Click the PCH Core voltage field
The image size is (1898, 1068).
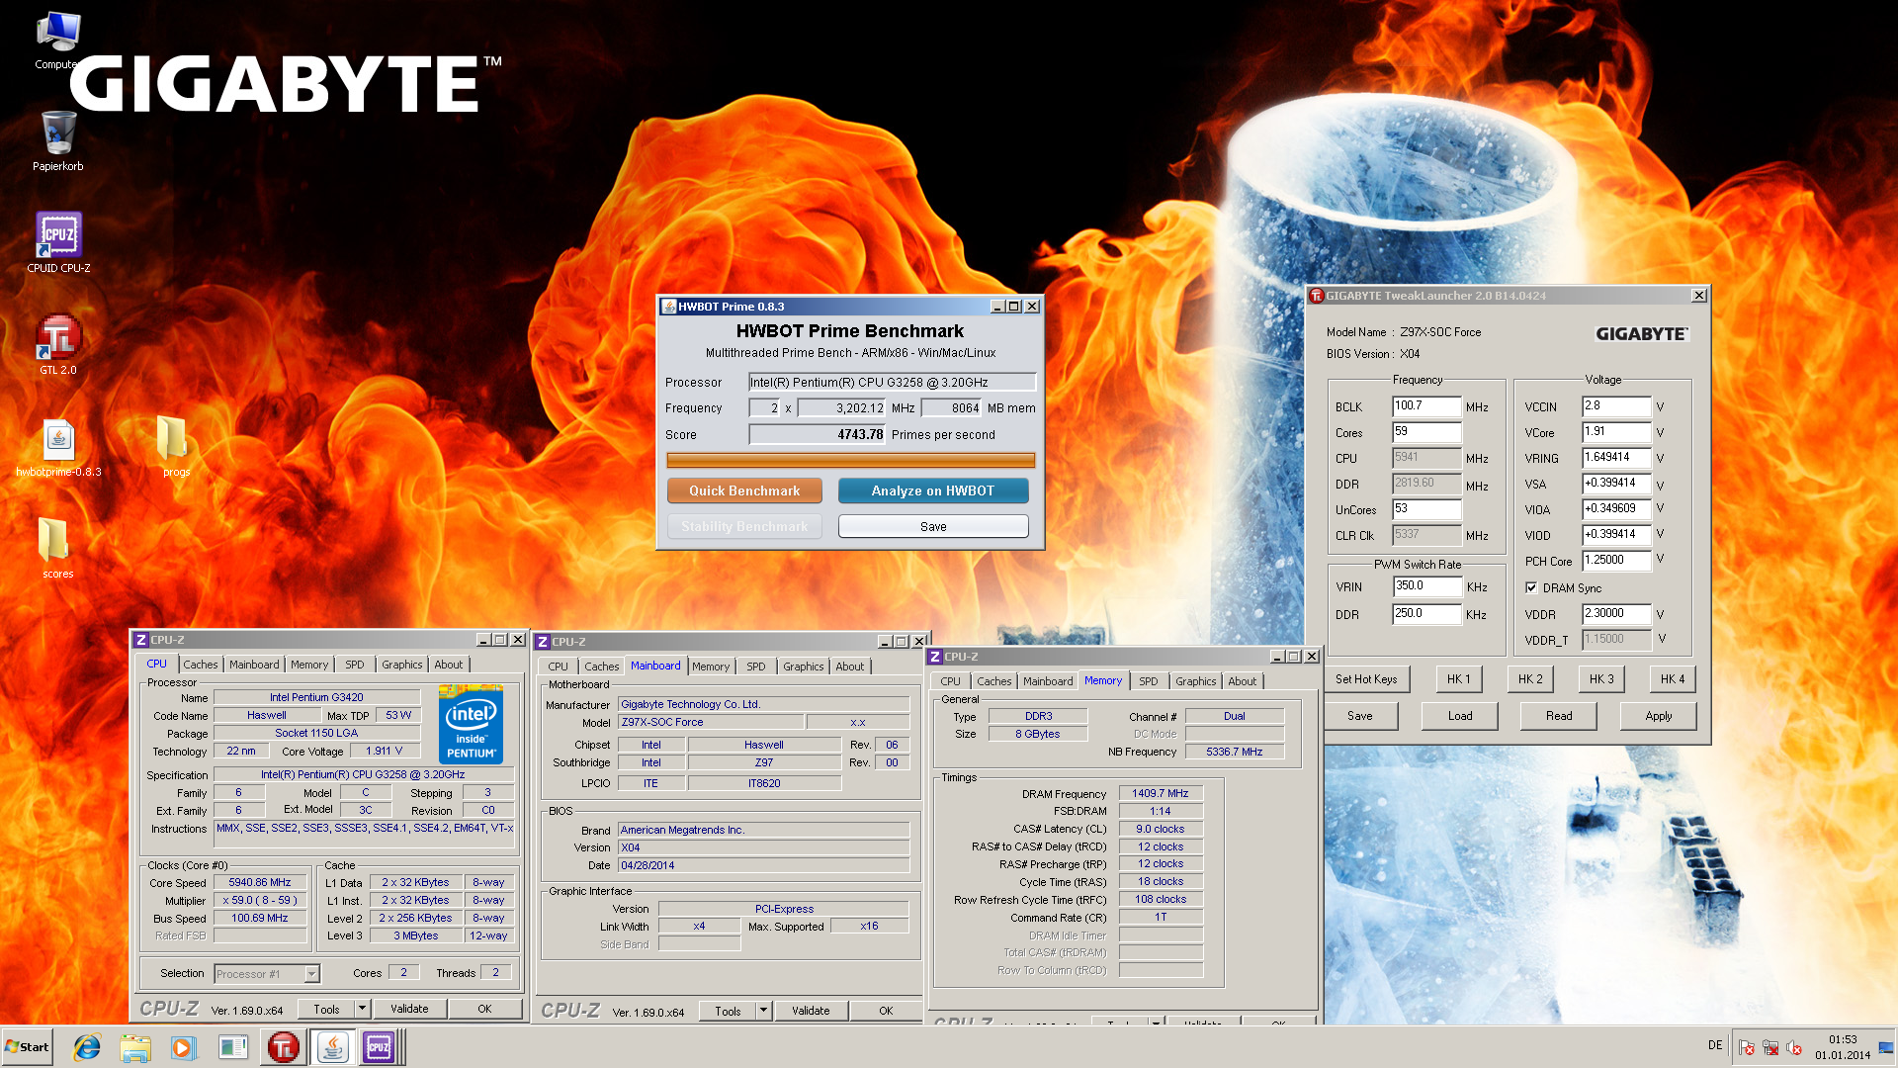1616,561
